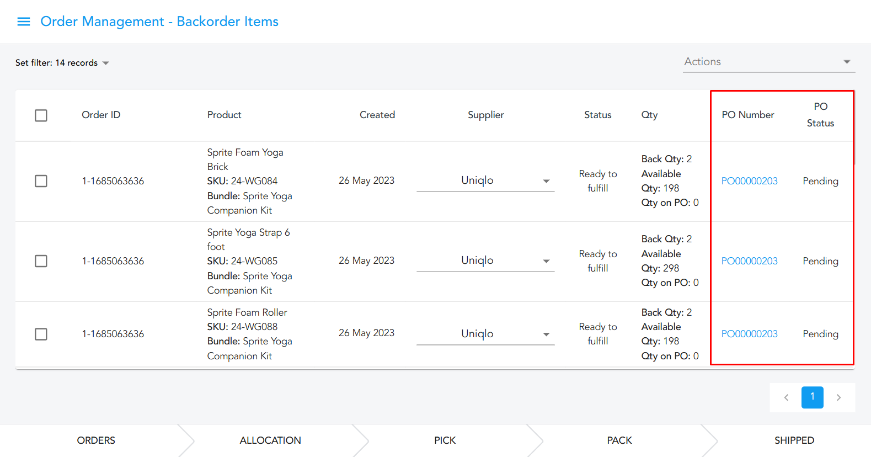871x457 pixels.
Task: Open PO00000203 link in Yoga Brick row
Action: tap(749, 181)
